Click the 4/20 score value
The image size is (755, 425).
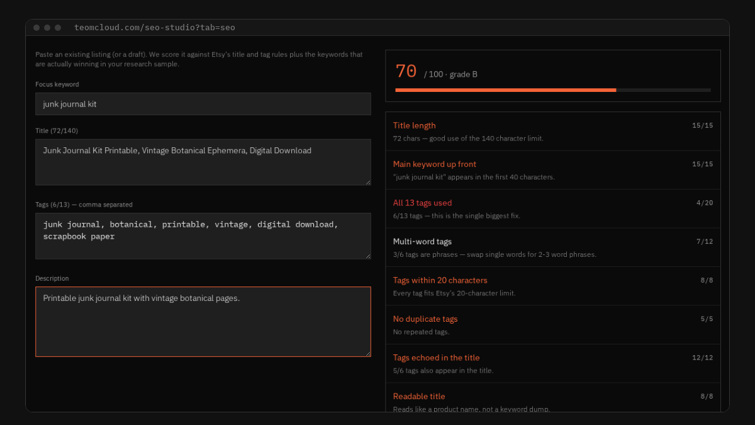click(705, 203)
